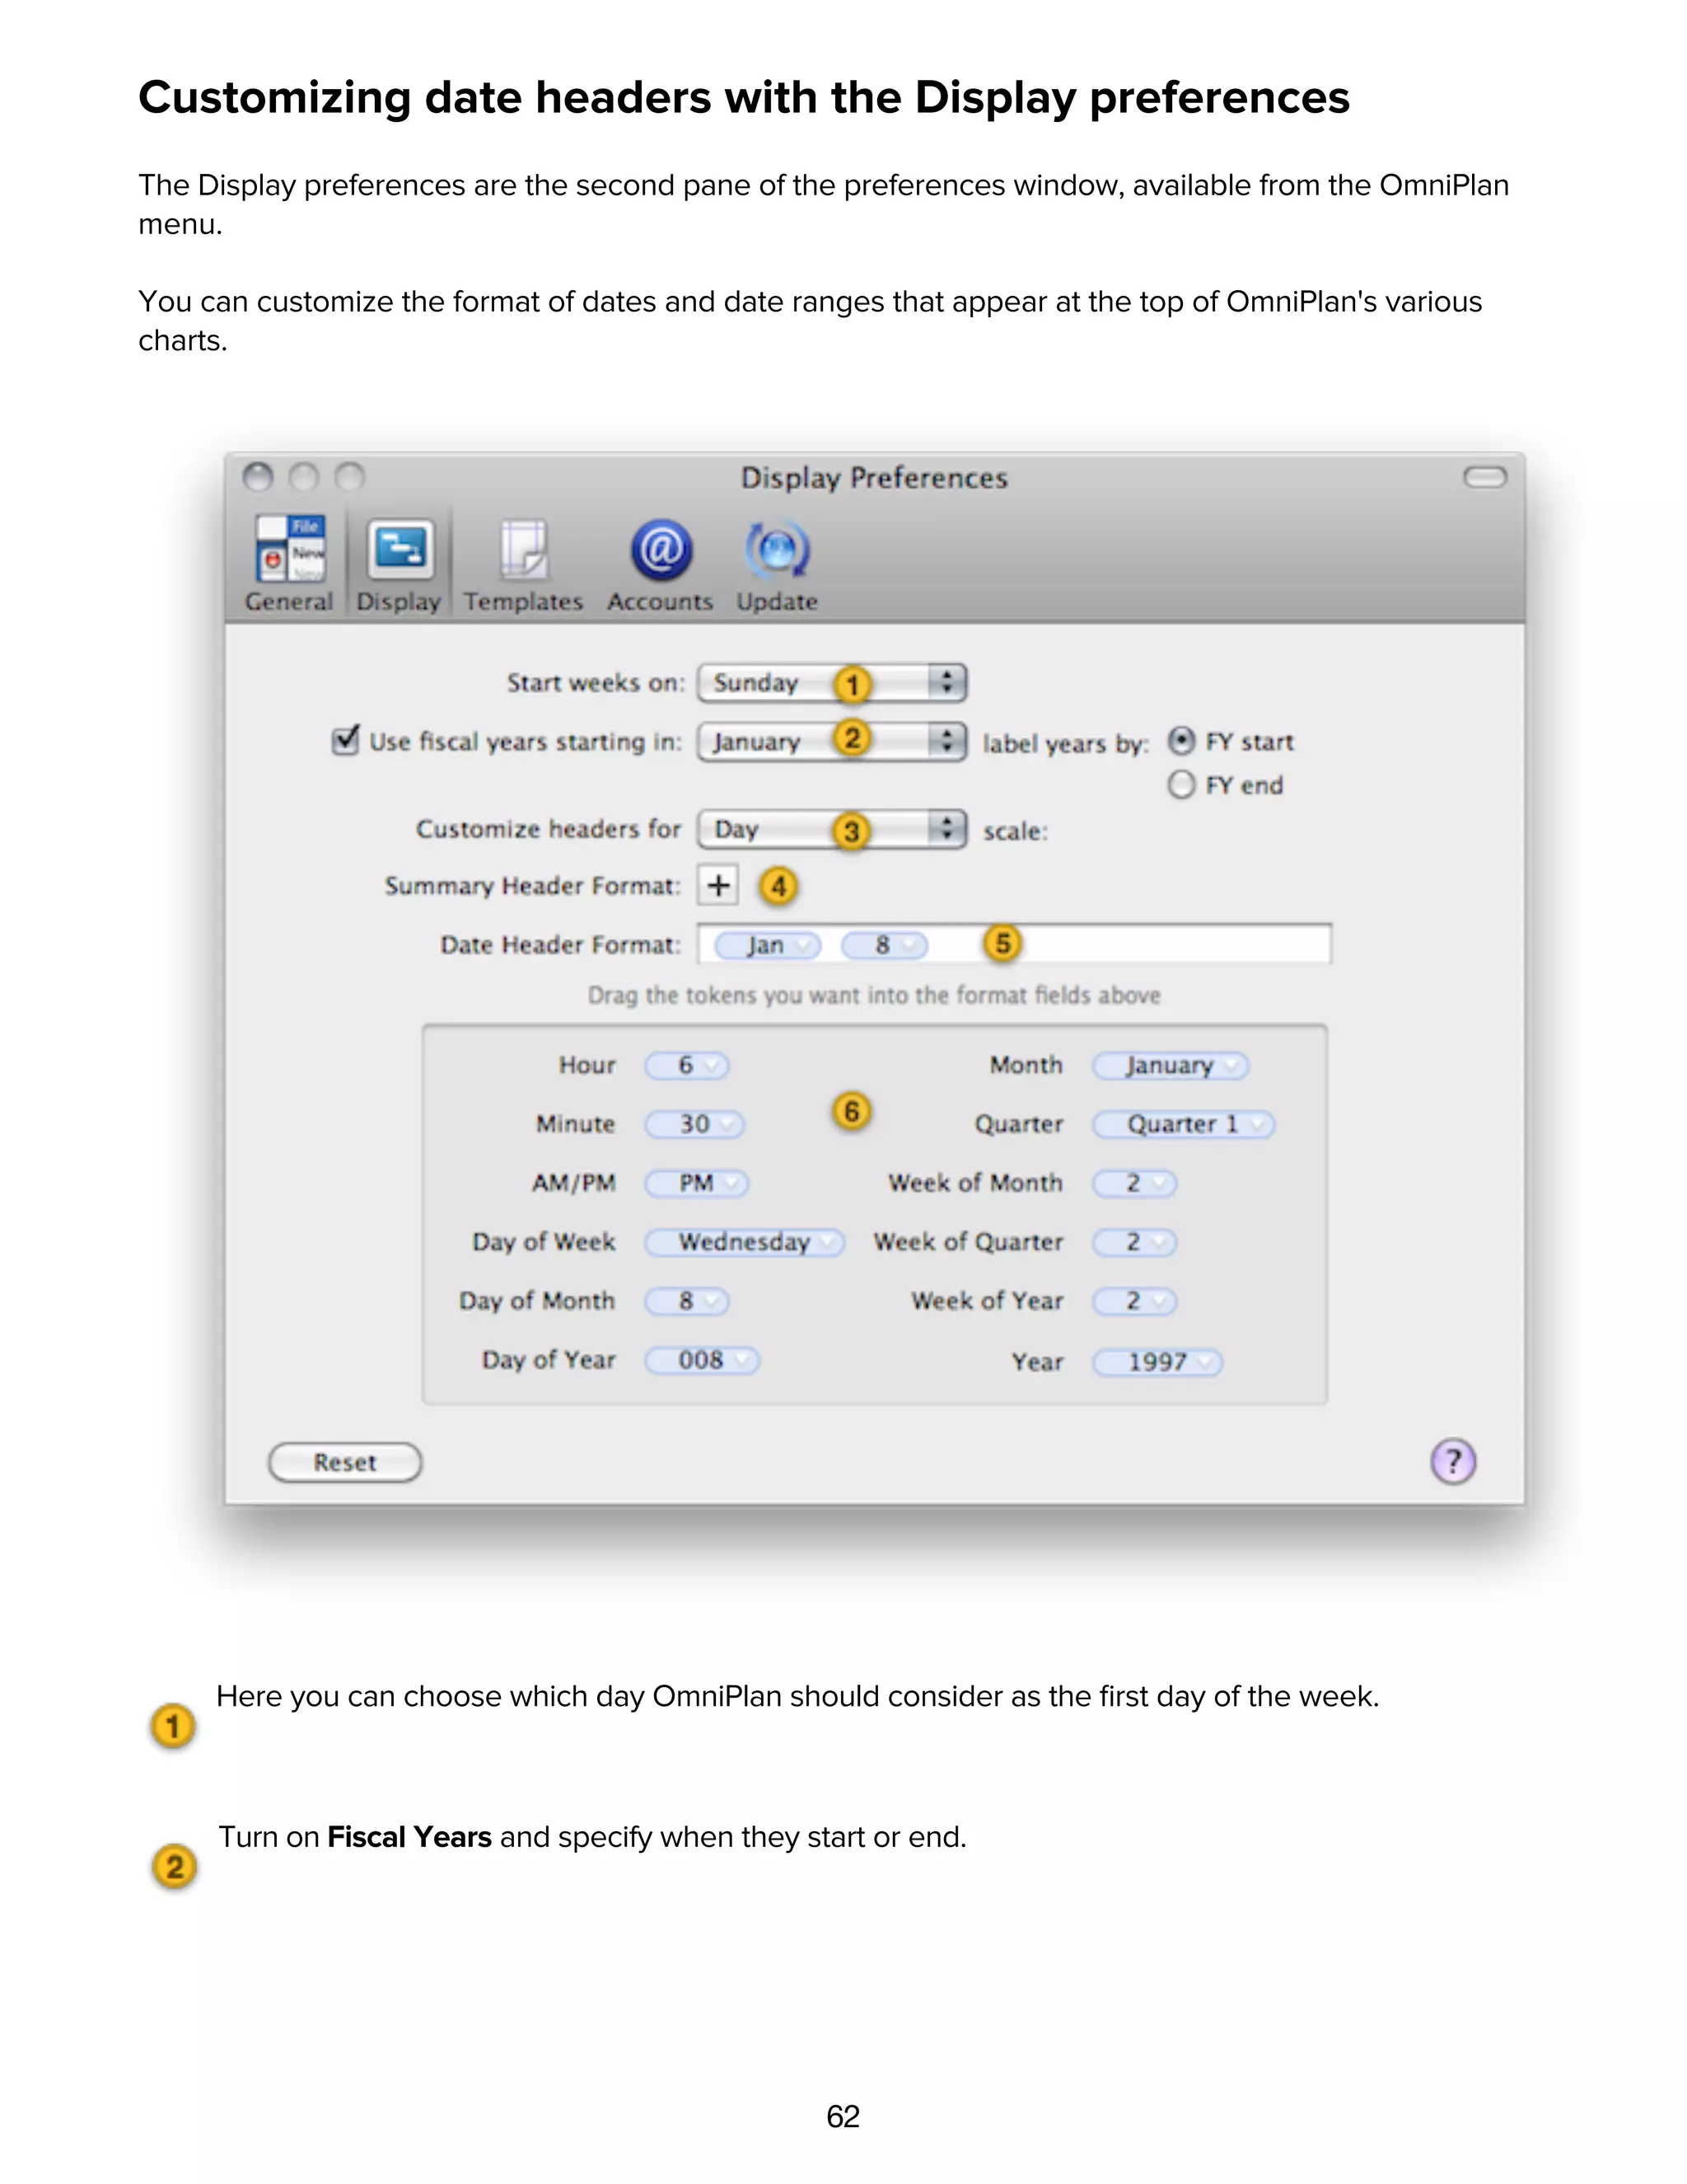
Task: Select the Display preferences pane
Action: point(399,563)
